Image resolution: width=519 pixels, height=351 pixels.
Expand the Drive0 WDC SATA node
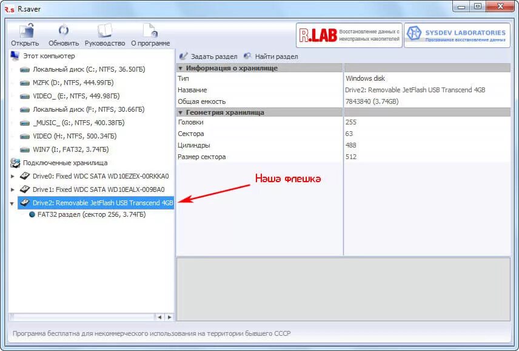coord(13,176)
